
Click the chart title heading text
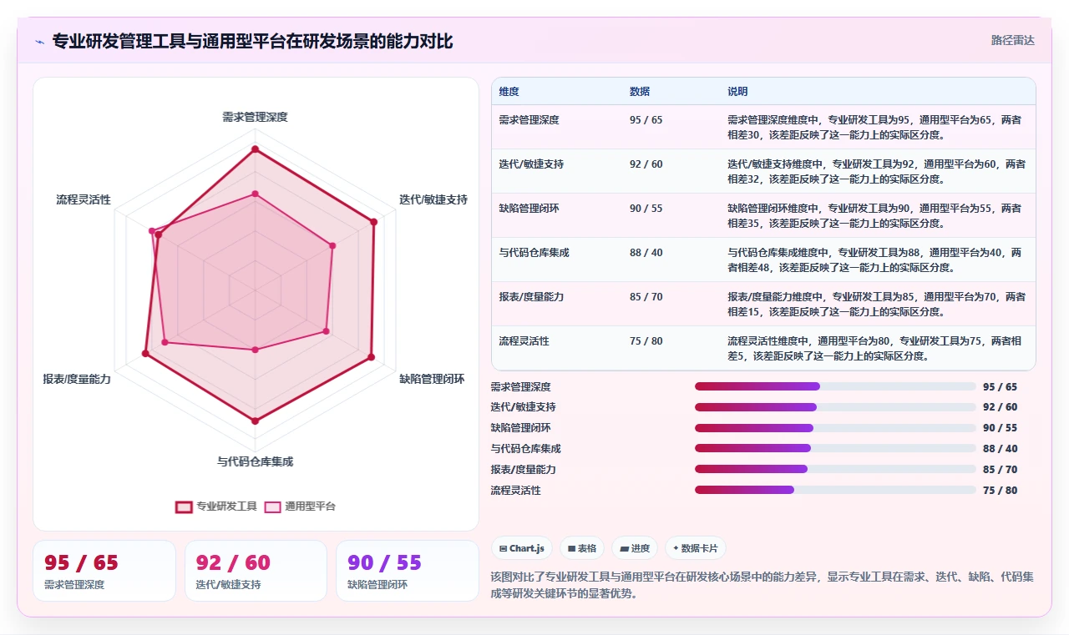252,41
